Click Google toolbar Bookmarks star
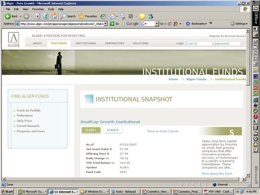Screen dimensions: 260x195 (x=188, y=24)
